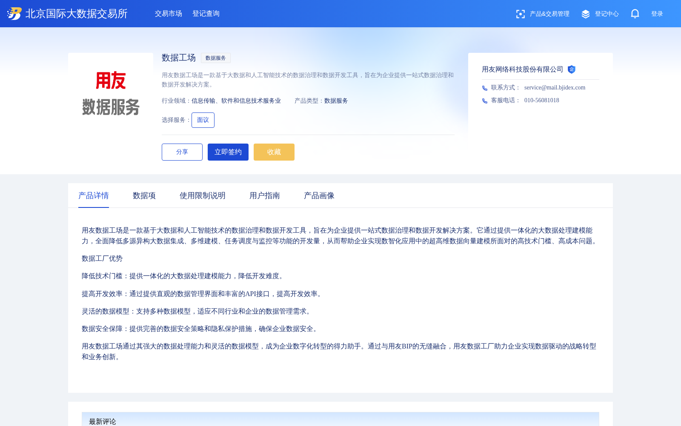Switch to the 产品详情 tab
Screen dimensions: 681x426
(94, 196)
